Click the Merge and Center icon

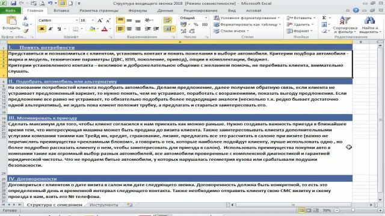tap(167, 29)
